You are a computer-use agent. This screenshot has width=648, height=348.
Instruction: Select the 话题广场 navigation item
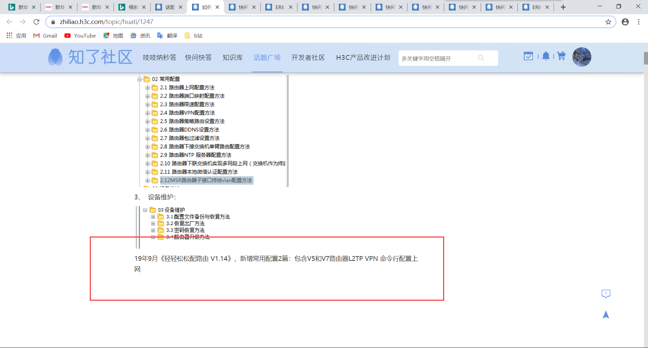pyautogui.click(x=267, y=57)
